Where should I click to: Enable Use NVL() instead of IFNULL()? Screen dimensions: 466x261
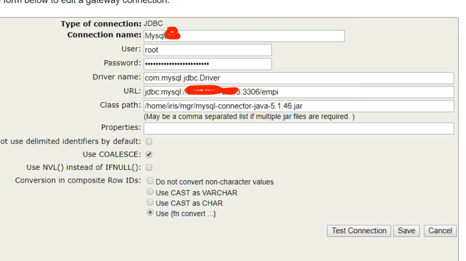click(149, 168)
